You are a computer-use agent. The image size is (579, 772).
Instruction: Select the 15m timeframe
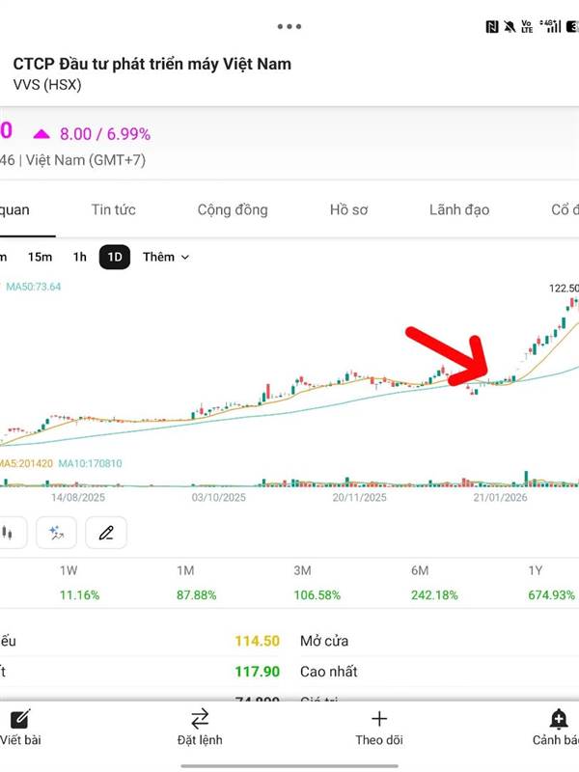[40, 257]
